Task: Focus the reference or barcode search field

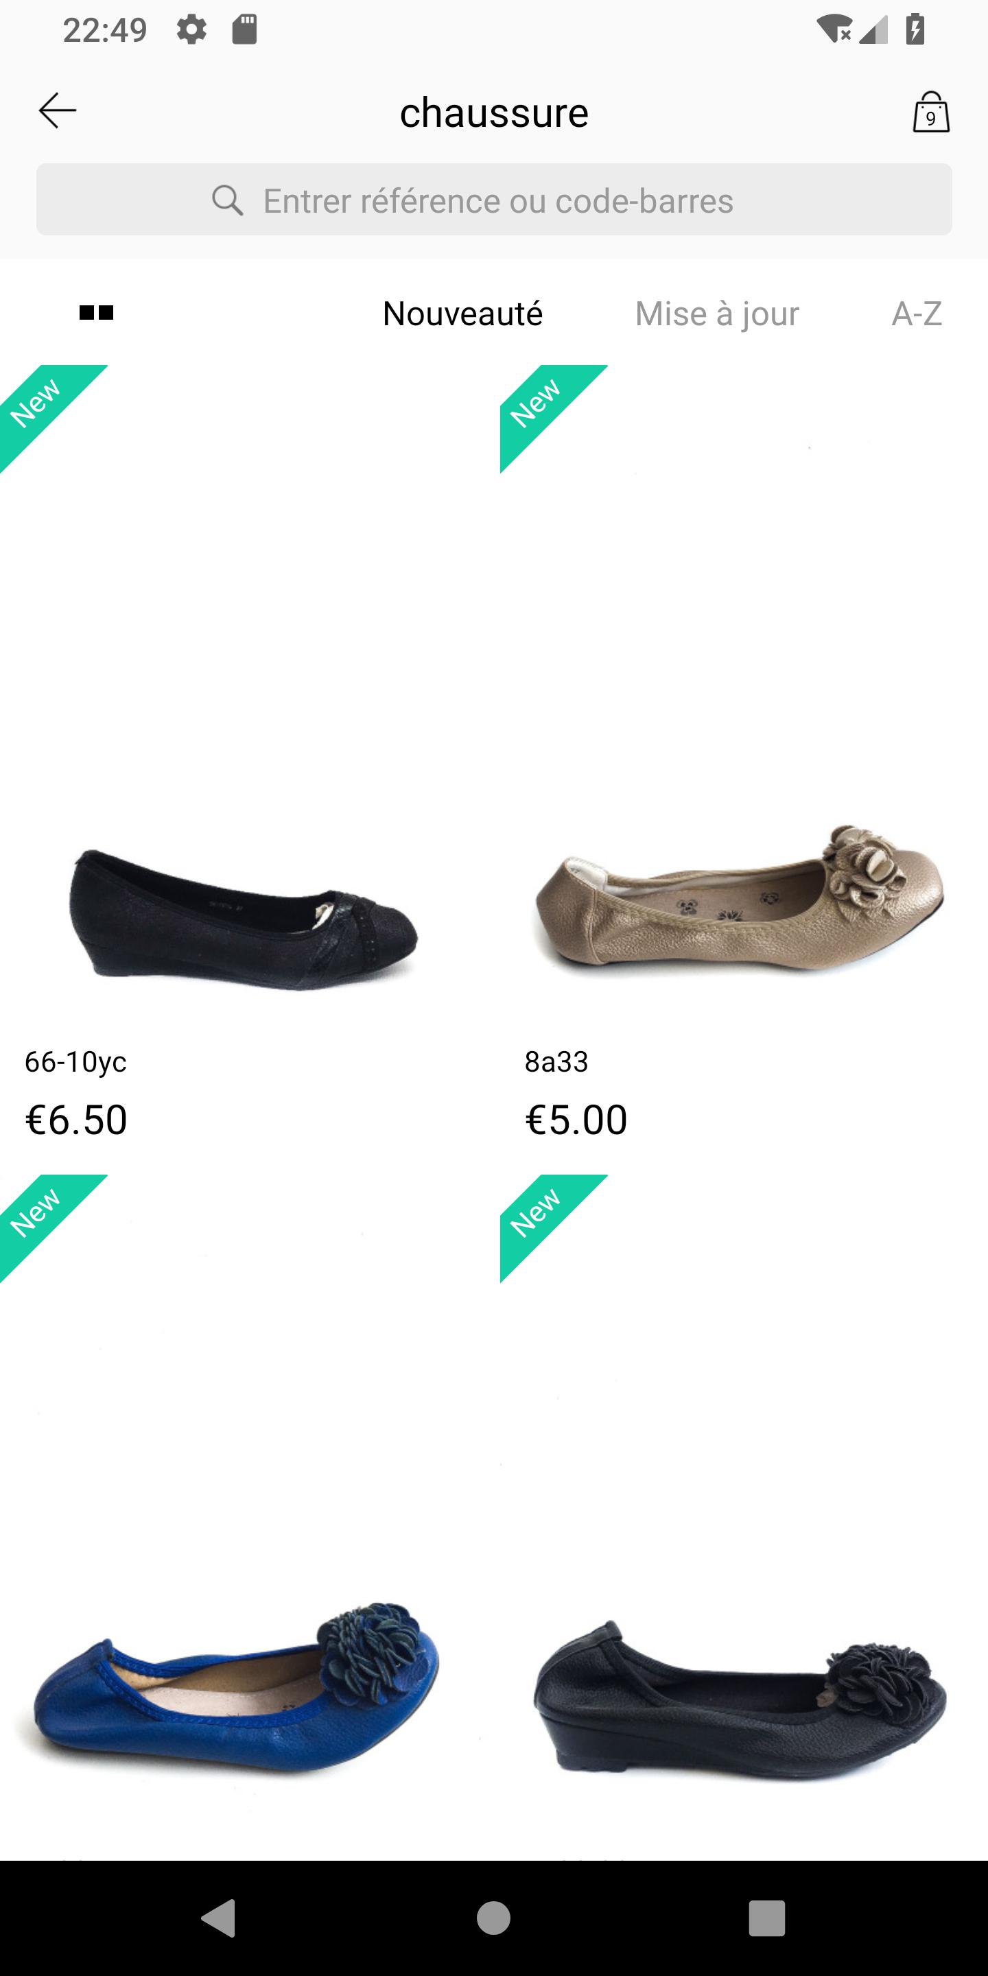Action: point(494,200)
